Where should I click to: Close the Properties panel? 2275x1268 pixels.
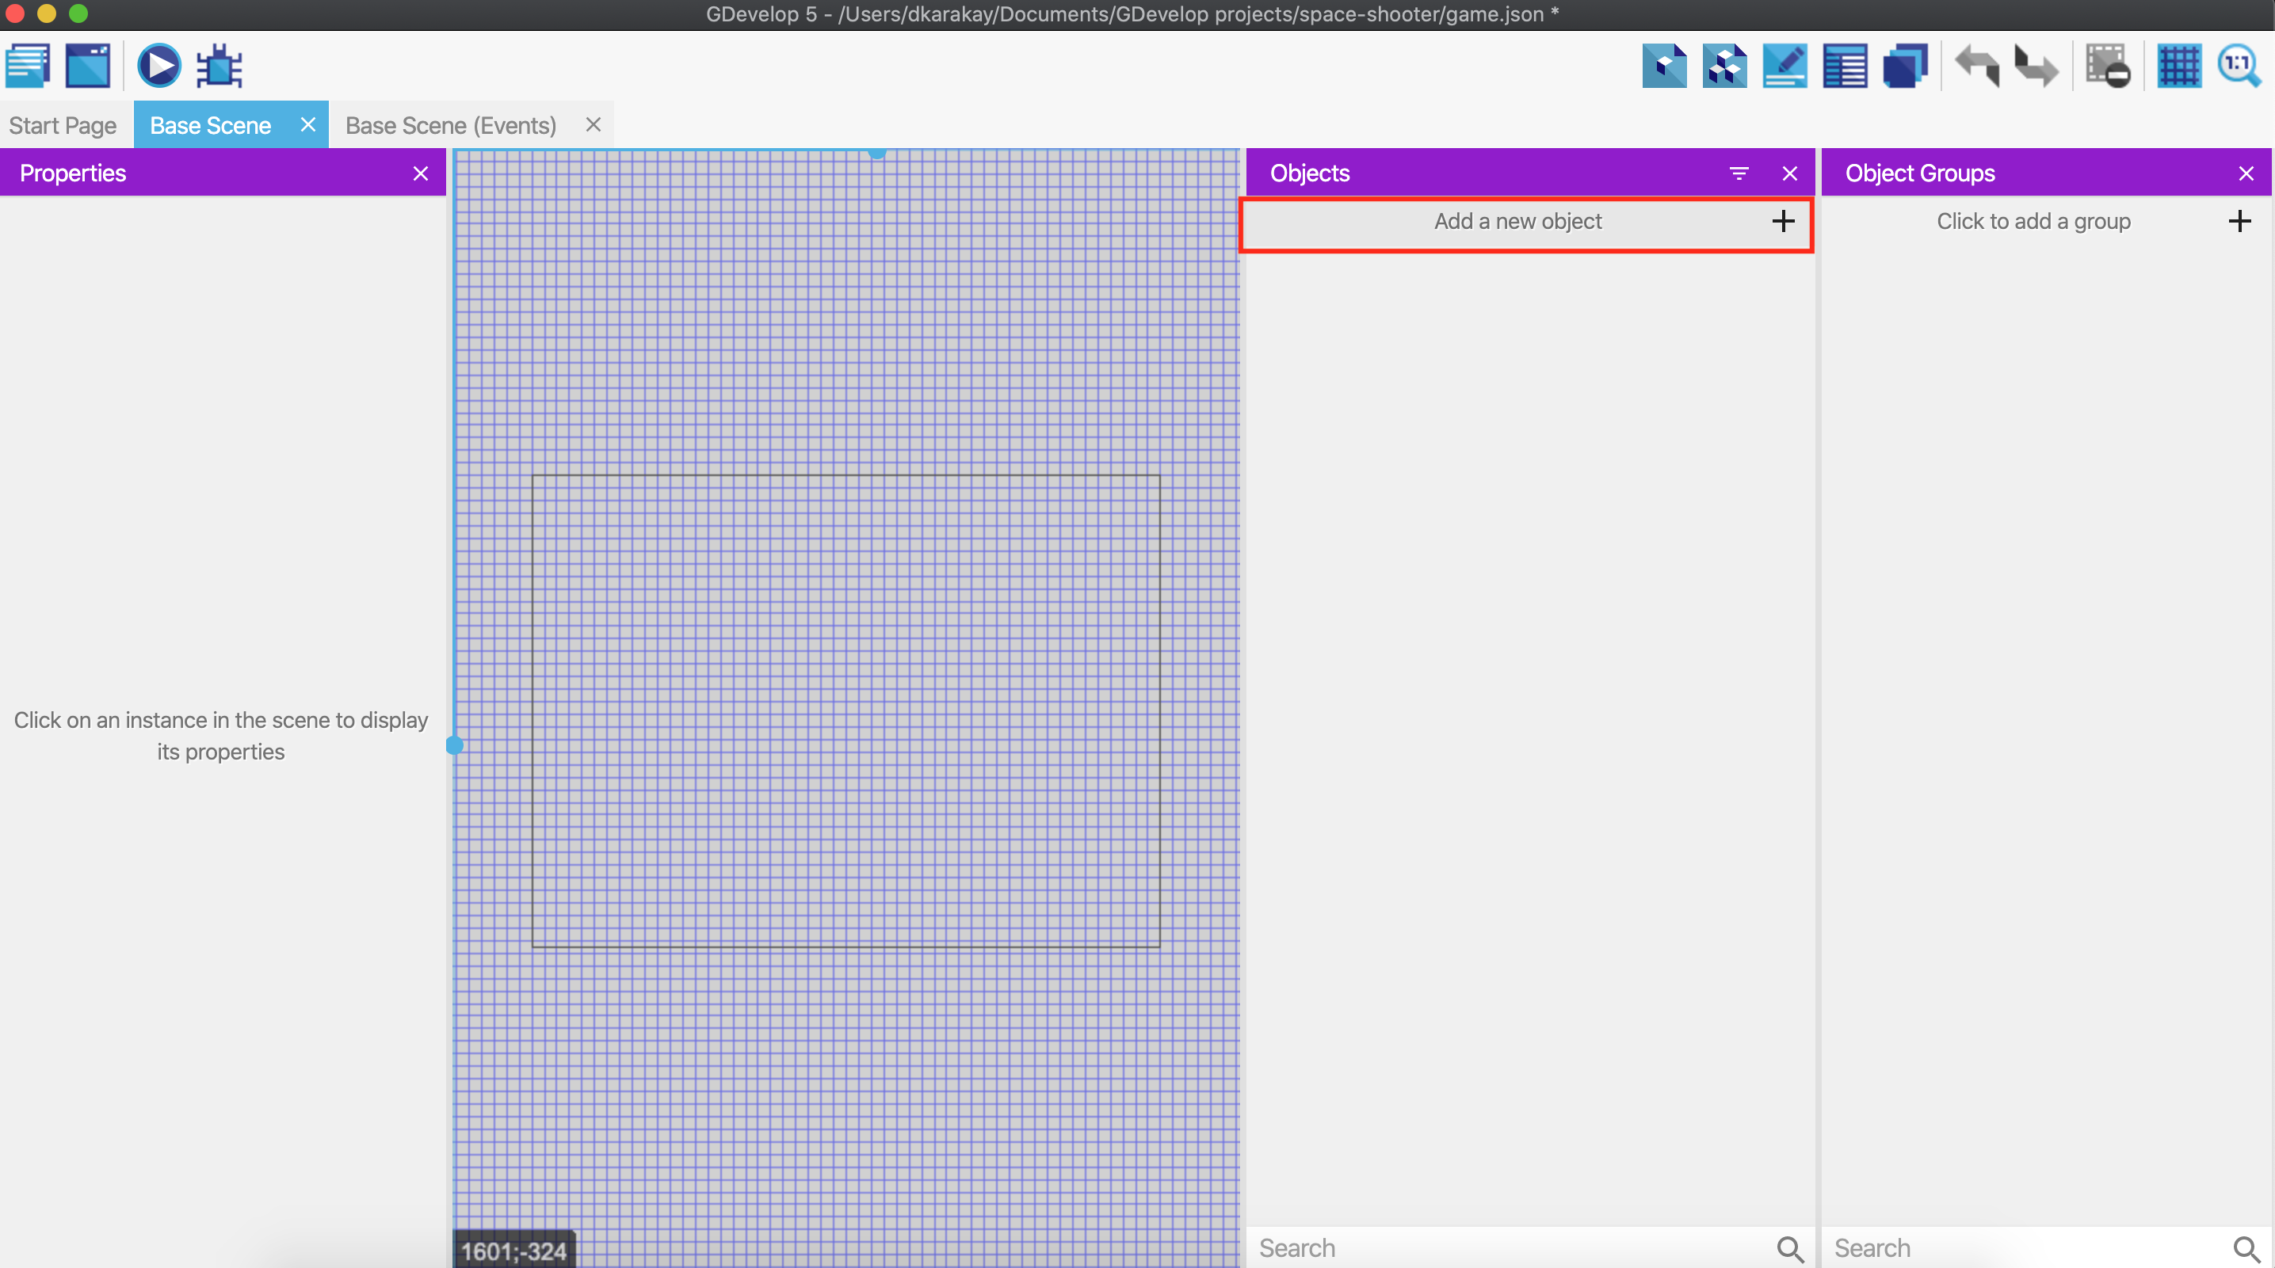[x=421, y=173]
